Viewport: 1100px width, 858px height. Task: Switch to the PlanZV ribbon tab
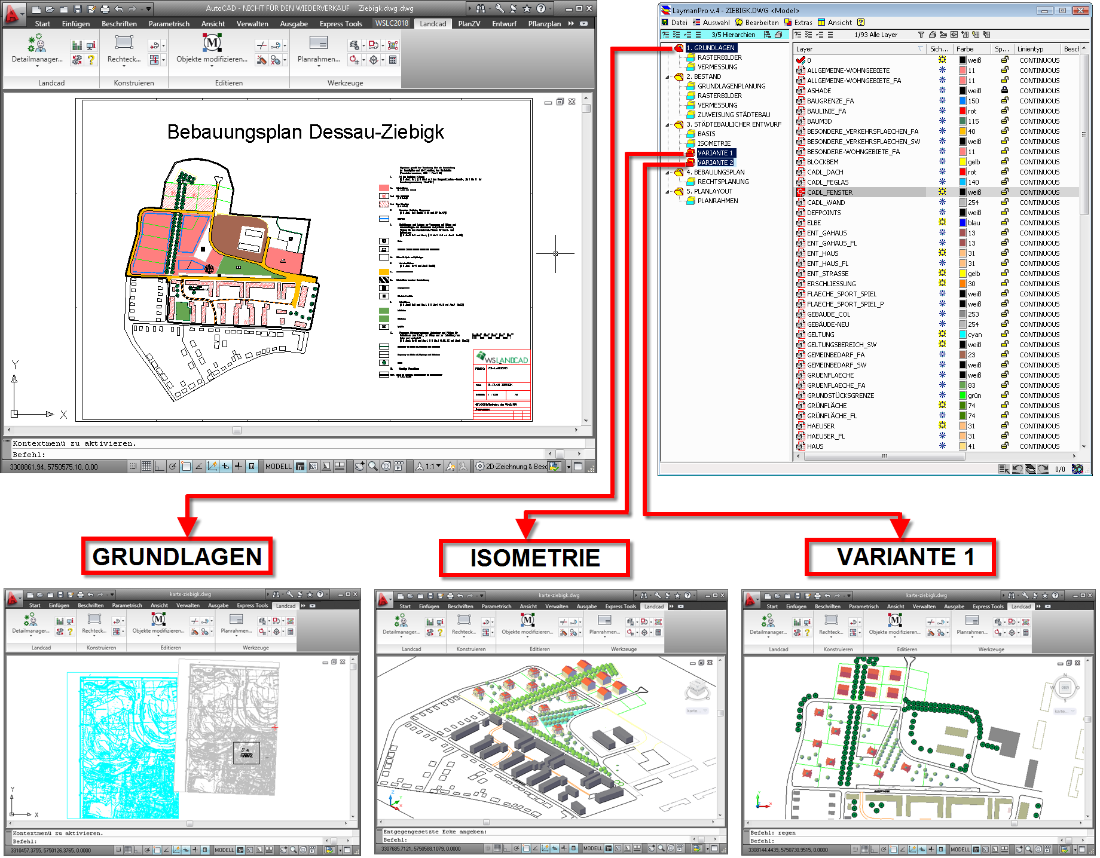pyautogui.click(x=469, y=23)
